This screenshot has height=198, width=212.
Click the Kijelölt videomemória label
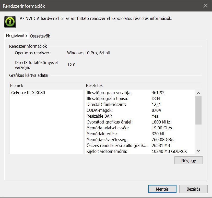107,151
